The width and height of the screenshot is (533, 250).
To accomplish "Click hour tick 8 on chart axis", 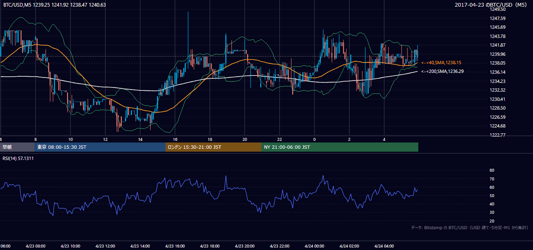I will pos(35,139).
